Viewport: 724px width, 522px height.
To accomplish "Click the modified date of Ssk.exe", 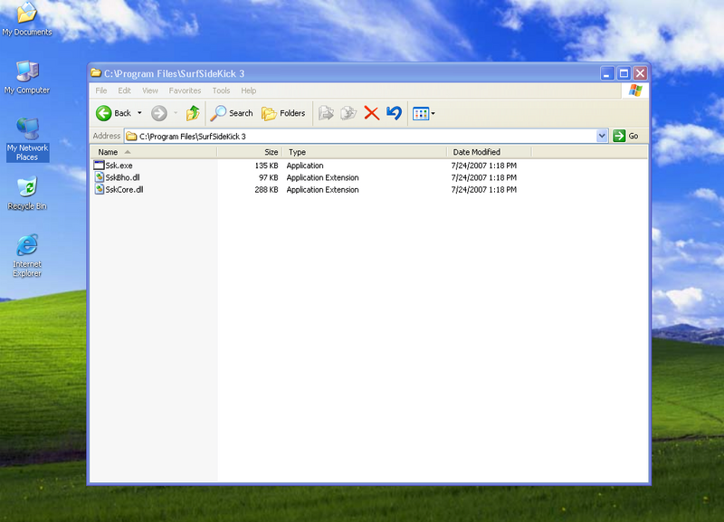I will tap(484, 166).
